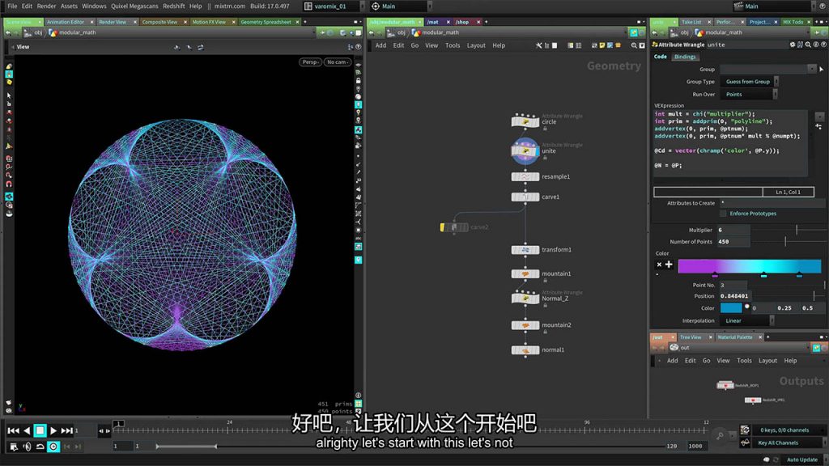Toggle the cyan pin button in network pane
Viewport: 829px width, 466px height.
pyautogui.click(x=634, y=32)
